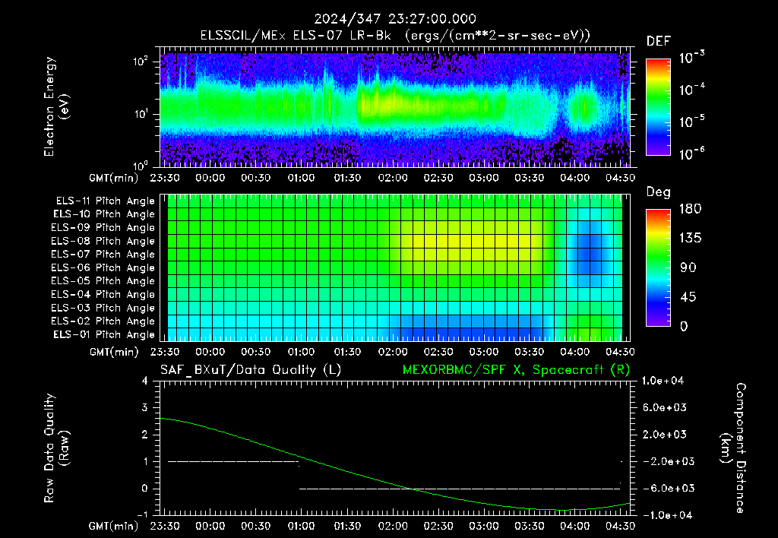Click tick 4 on Raw Data Quality axis
778x538 pixels.
pos(145,381)
